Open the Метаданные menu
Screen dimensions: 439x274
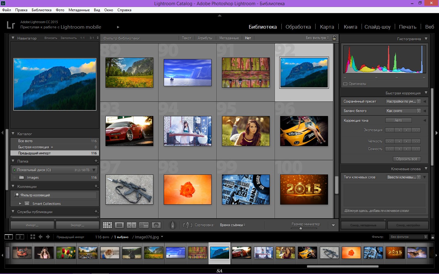point(79,10)
